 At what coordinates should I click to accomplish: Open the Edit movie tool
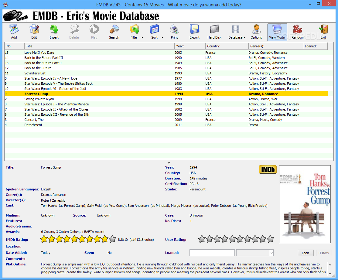point(34,32)
